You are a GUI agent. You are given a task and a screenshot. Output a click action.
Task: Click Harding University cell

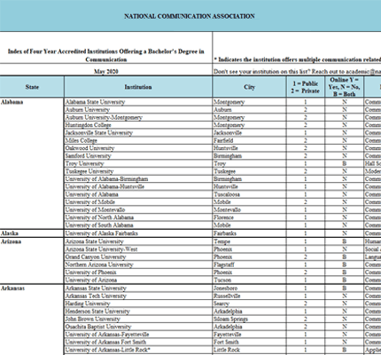tap(138, 304)
